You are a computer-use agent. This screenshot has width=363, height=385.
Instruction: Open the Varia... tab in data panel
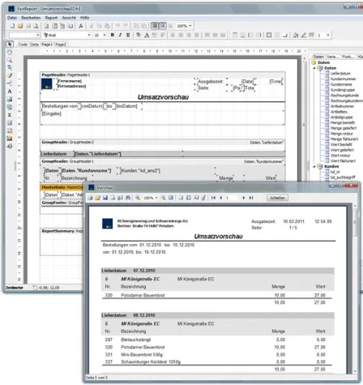(333, 57)
